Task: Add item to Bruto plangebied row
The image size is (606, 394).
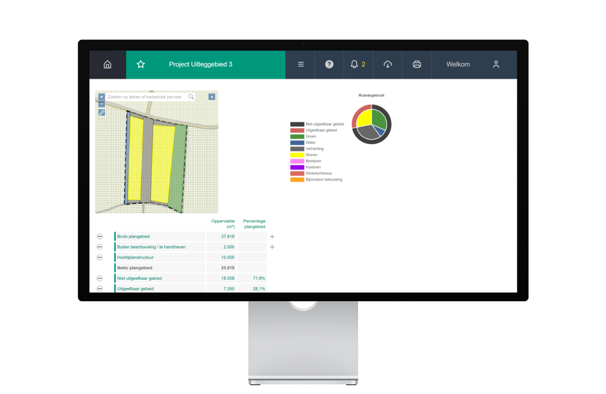Action: point(272,236)
